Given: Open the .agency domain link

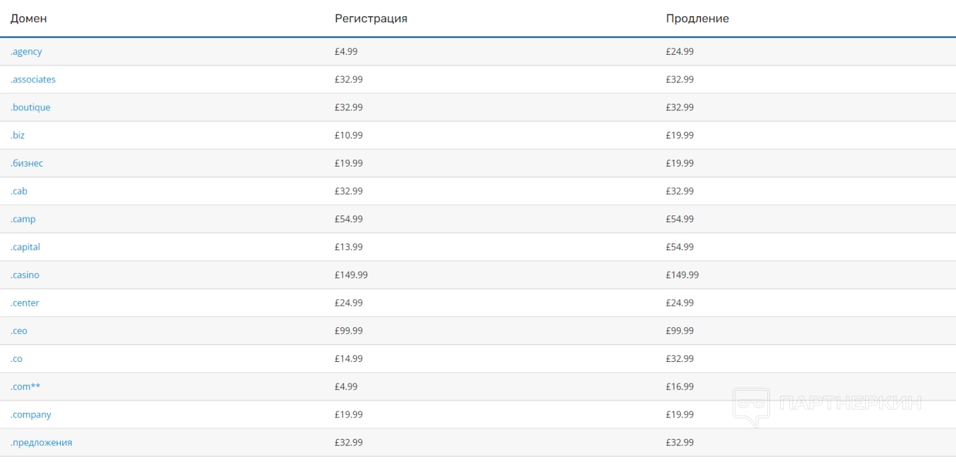Looking at the screenshot, I should coord(26,52).
